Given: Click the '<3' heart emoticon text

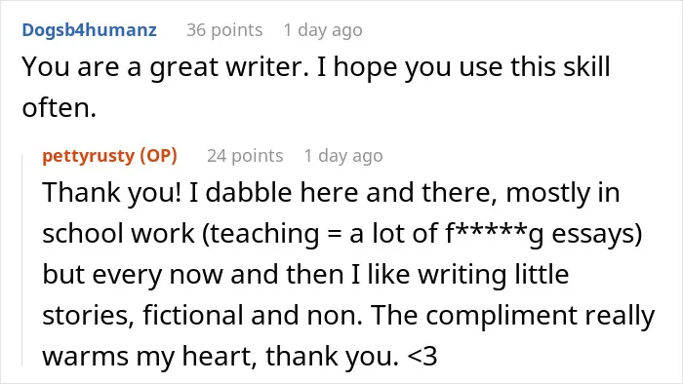Looking at the screenshot, I should [422, 356].
